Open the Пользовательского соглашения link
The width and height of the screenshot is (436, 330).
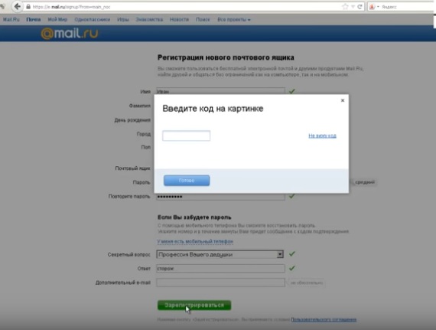click(324, 319)
